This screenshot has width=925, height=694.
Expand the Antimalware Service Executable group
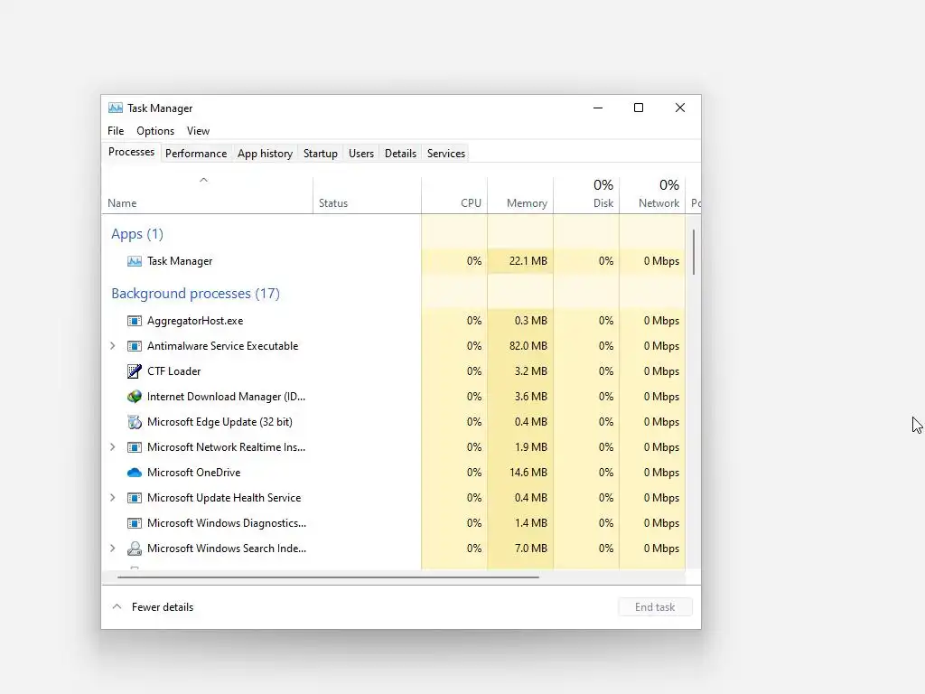[113, 346]
